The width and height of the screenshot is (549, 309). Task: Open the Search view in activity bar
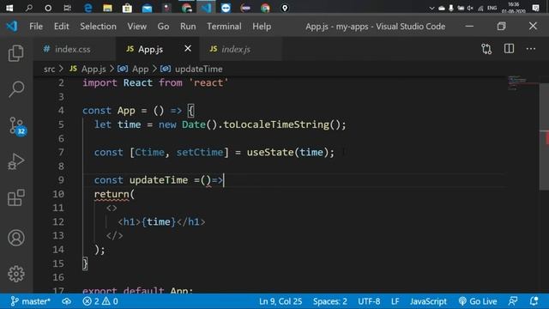[16, 89]
